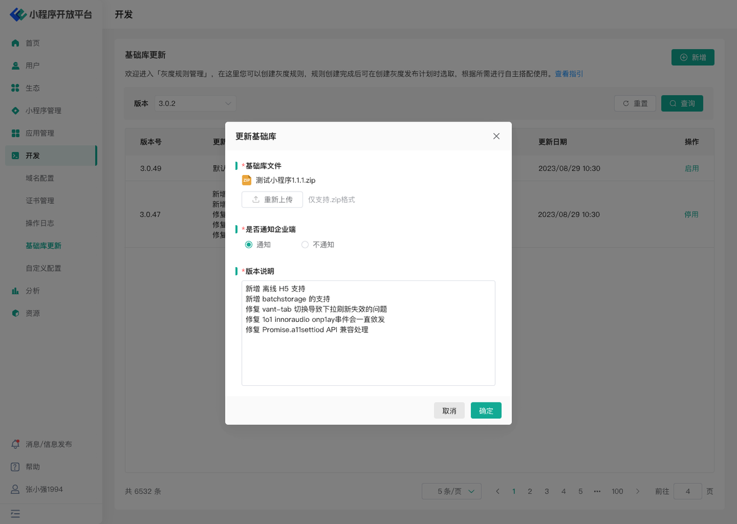Click the 取消 cancel button
Screen dimensions: 737x524
pos(449,411)
